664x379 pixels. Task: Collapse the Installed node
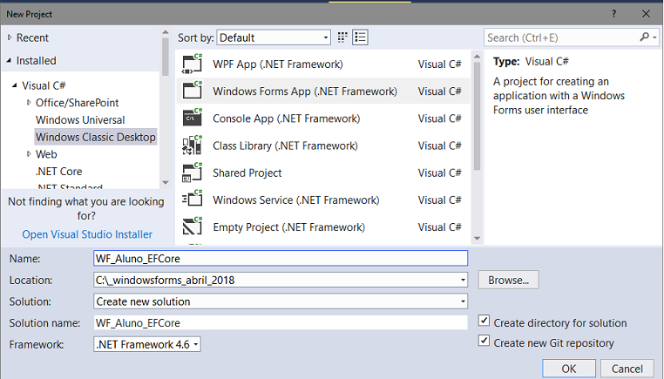[x=10, y=61]
